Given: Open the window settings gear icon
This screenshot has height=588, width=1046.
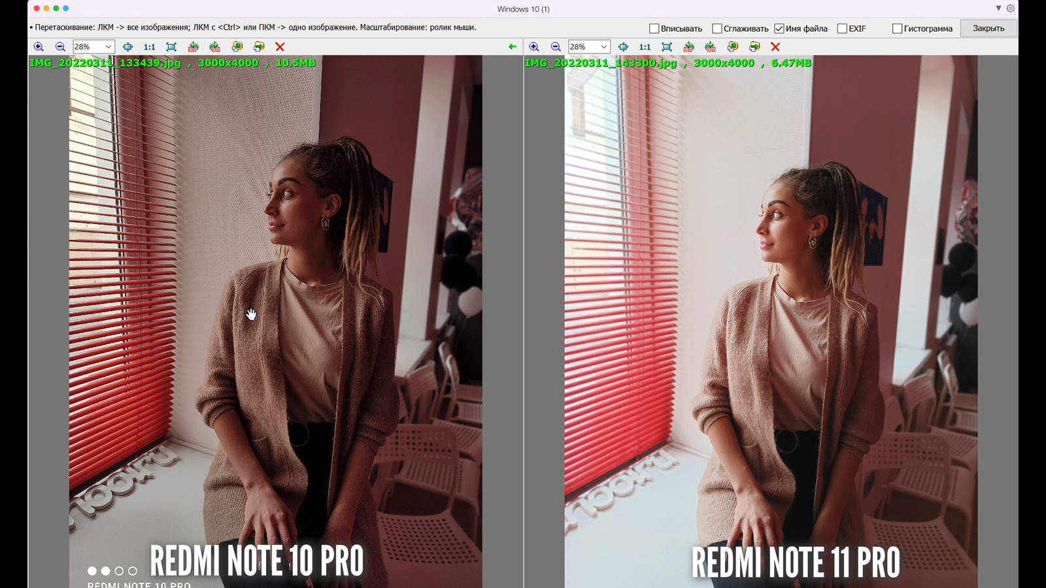Looking at the screenshot, I should (x=1011, y=8).
